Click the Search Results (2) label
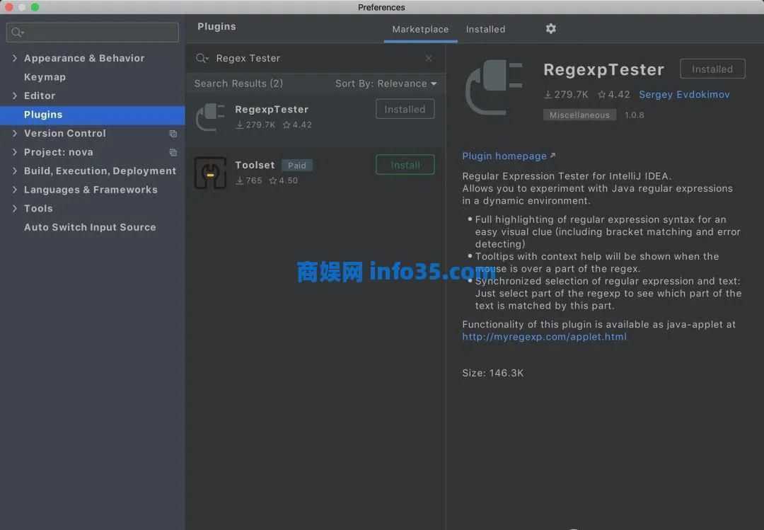This screenshot has width=764, height=530. click(x=238, y=83)
